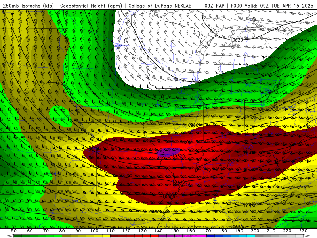Screen dimensions: 317x238
Task: Click the '250mb Isotachs (kts)' title text
Action: pos(28,6)
